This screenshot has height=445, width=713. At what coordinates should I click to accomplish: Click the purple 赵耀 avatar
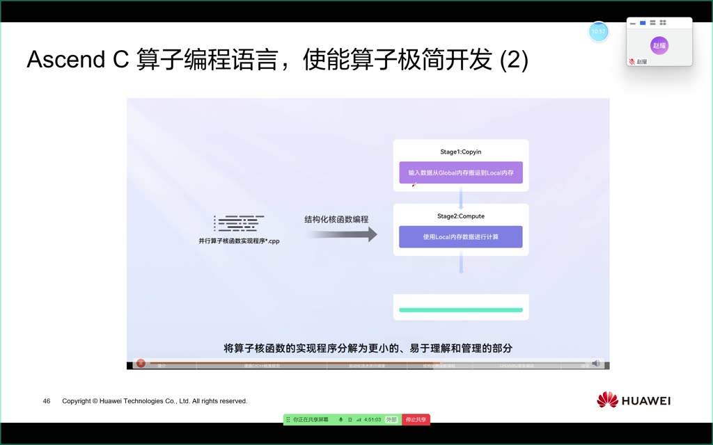click(659, 45)
